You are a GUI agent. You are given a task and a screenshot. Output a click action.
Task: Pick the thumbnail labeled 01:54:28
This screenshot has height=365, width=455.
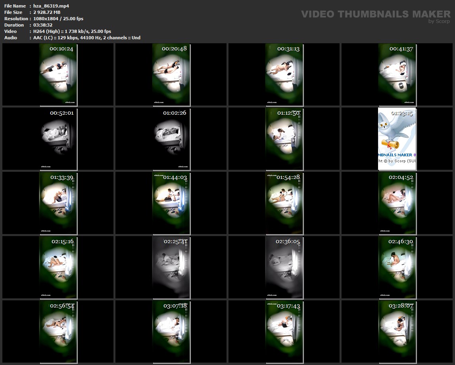[284, 203]
